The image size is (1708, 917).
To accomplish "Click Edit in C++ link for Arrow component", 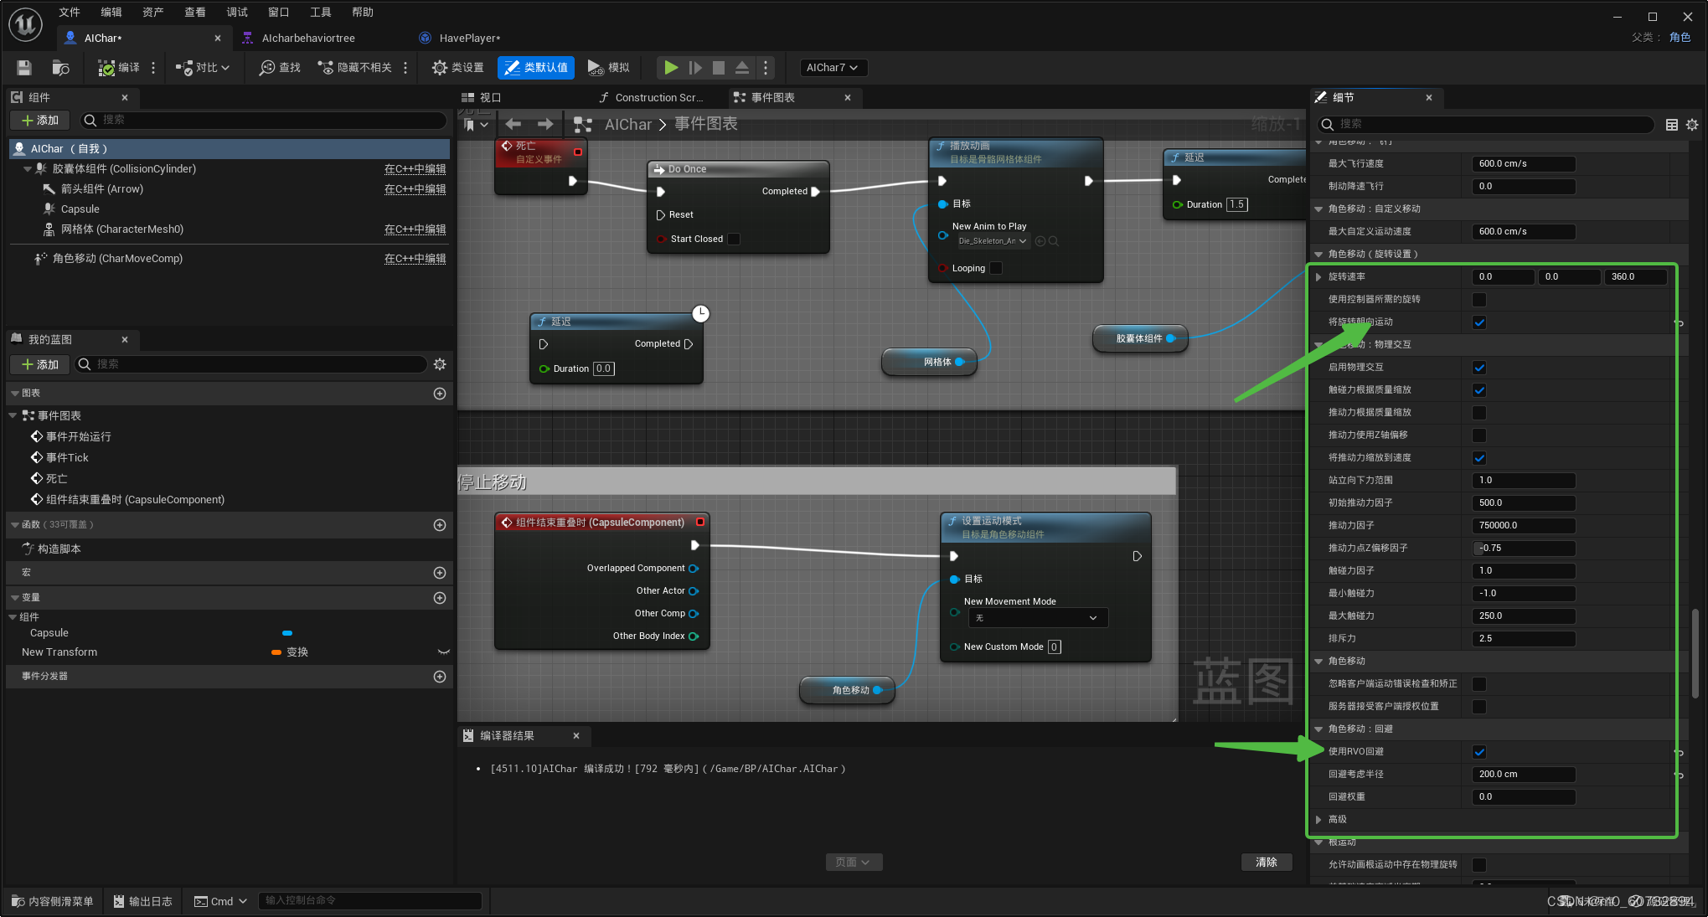I will point(415,189).
